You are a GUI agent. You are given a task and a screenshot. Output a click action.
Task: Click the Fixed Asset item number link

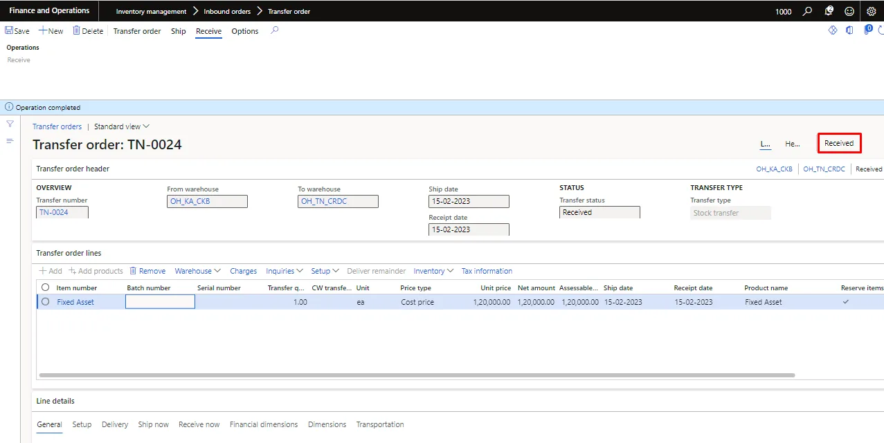(75, 302)
